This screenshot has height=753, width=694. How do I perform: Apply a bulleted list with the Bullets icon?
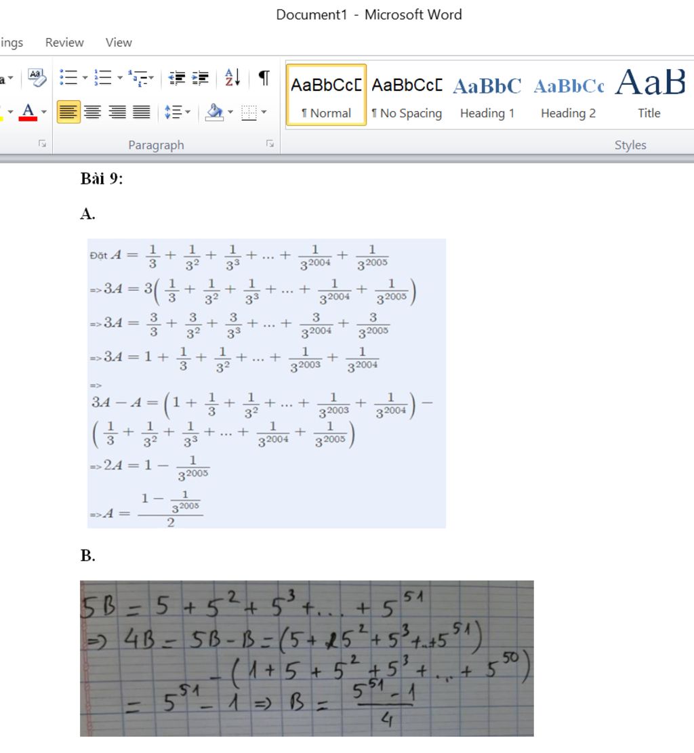68,77
